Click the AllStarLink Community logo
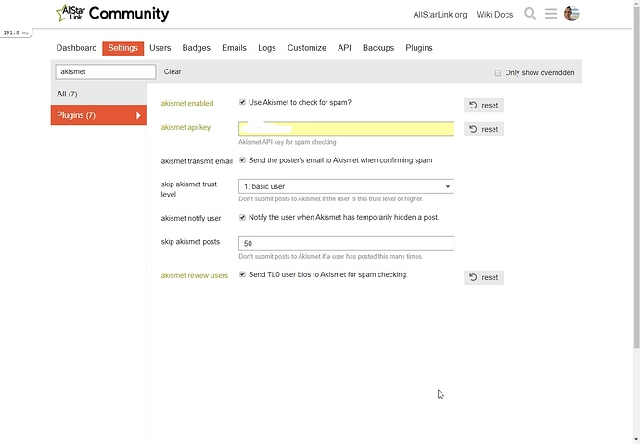 click(x=112, y=14)
